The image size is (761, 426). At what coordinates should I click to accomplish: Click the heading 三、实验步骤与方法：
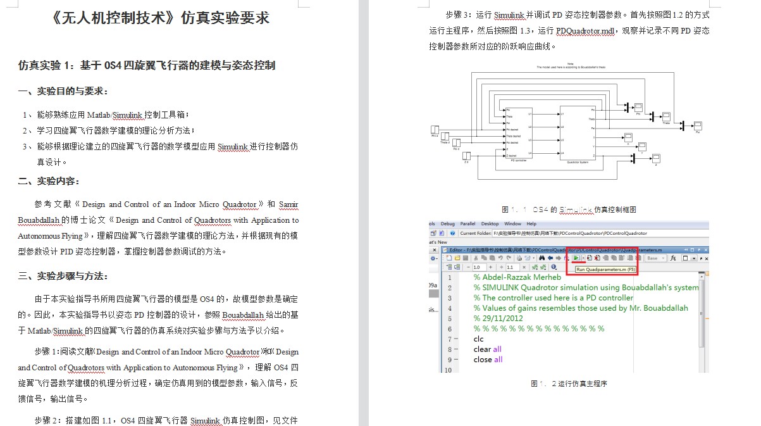tap(64, 276)
